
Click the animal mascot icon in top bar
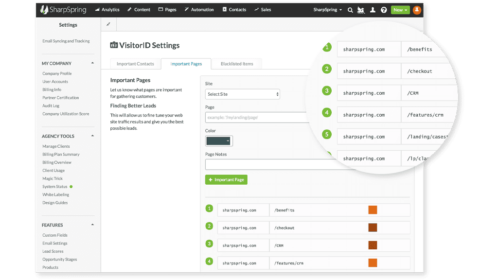pos(361,10)
